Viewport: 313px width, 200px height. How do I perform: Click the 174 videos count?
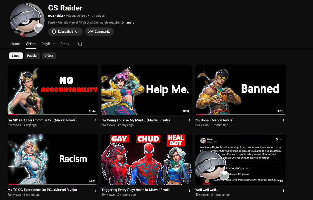point(97,16)
